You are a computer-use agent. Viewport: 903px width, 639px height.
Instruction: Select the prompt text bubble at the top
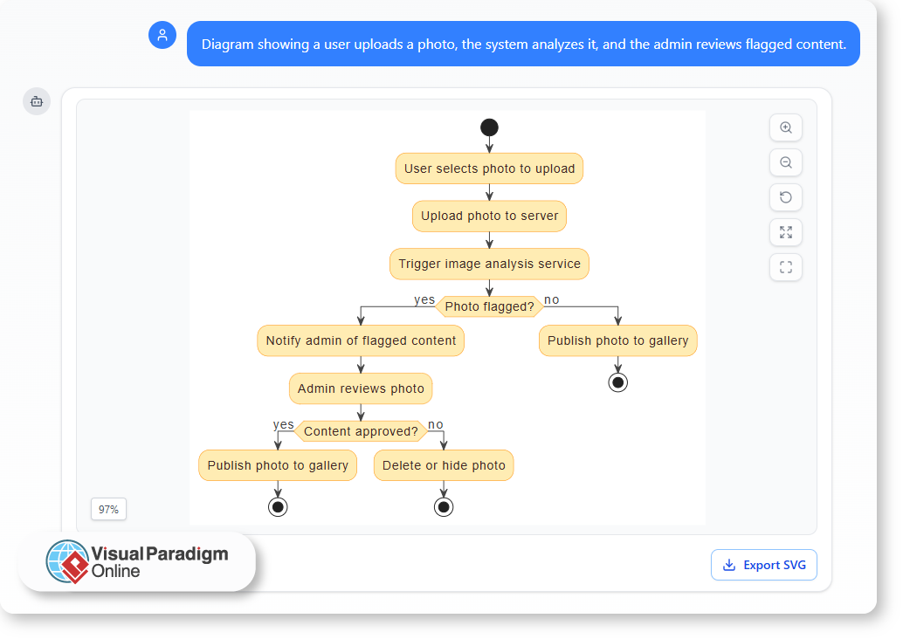pos(523,44)
